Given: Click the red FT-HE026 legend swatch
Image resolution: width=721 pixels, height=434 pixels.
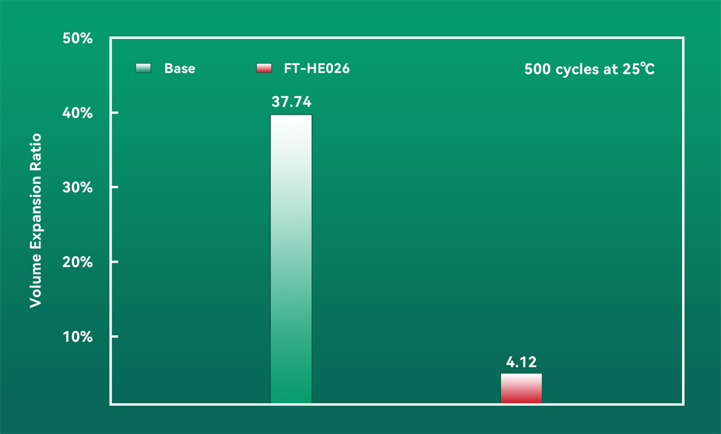Looking at the screenshot, I should tap(263, 69).
